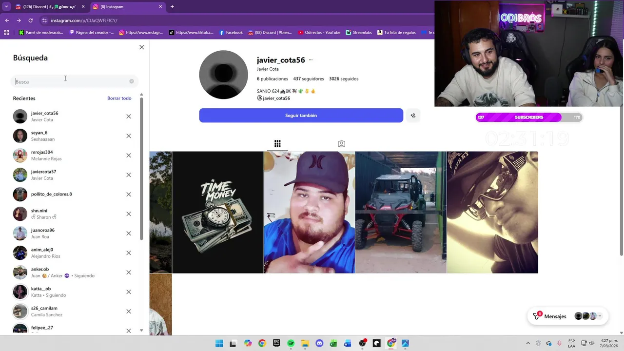Clear the search field text
Image resolution: width=624 pixels, height=351 pixels.
pos(132,81)
